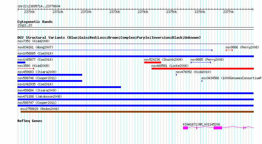Click the nsv471188 (Jakobsson2008) label text

(x=40, y=96)
